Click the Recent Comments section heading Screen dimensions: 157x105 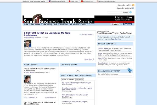[x=107, y=44]
